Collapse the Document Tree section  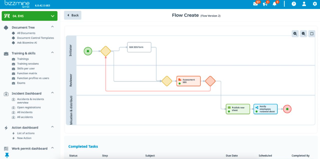pos(52,27)
